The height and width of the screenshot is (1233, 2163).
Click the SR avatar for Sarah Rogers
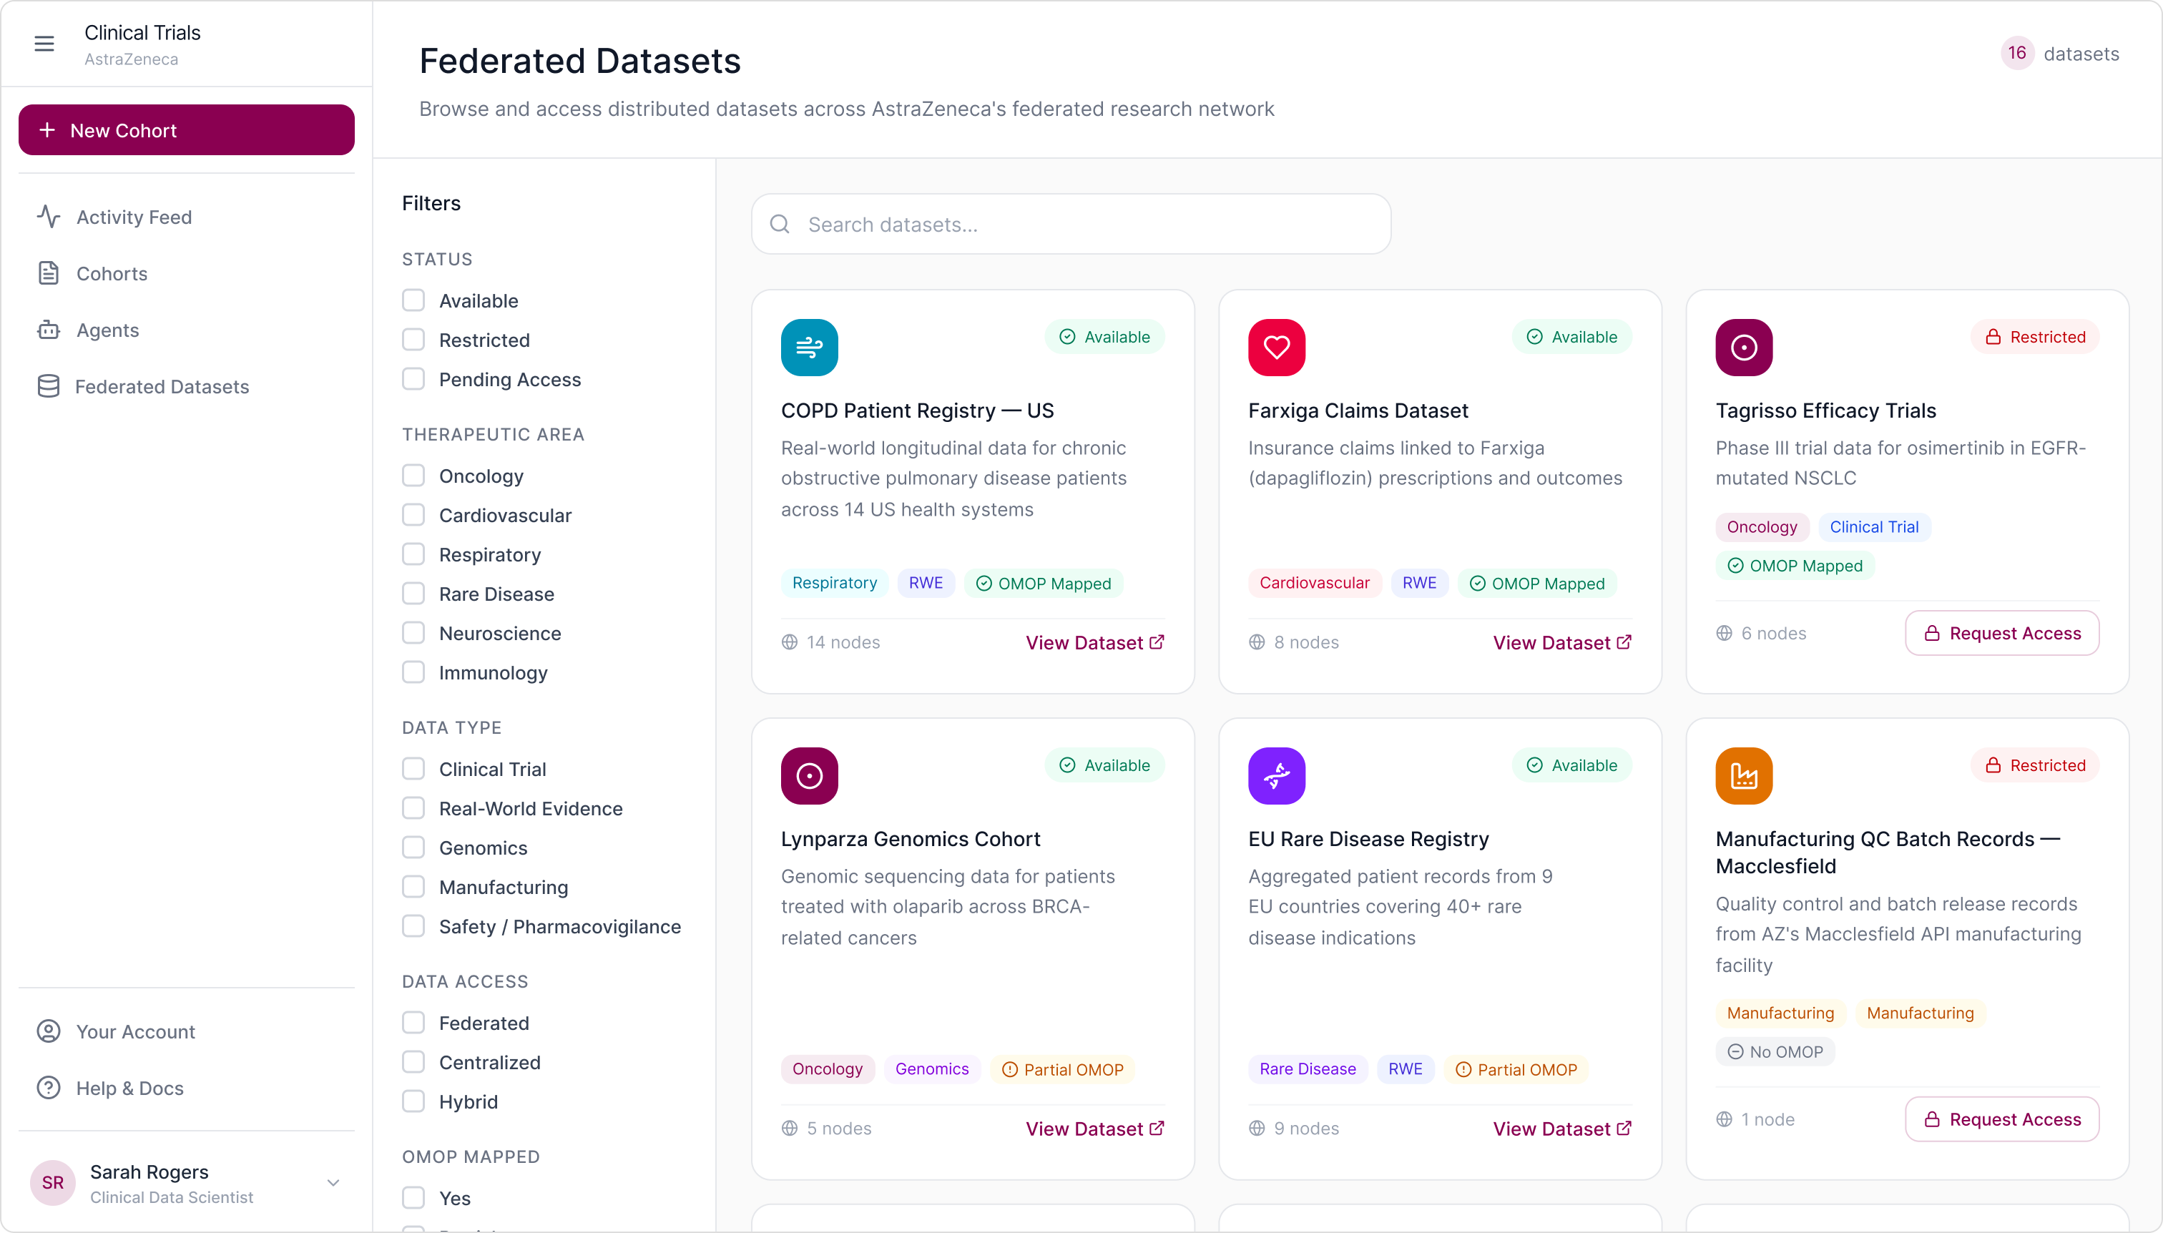52,1183
